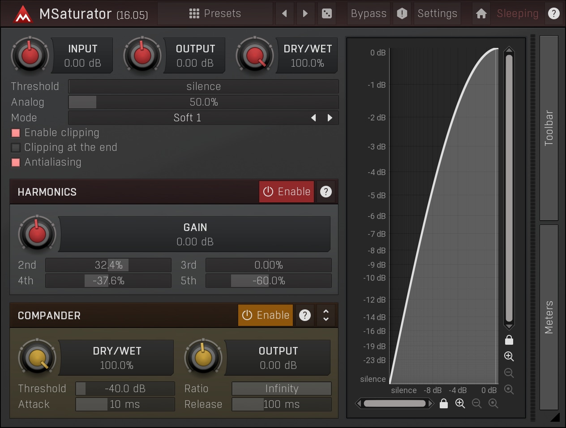Toggle the Clipping at the end checkbox
The height and width of the screenshot is (428, 566).
click(16, 147)
